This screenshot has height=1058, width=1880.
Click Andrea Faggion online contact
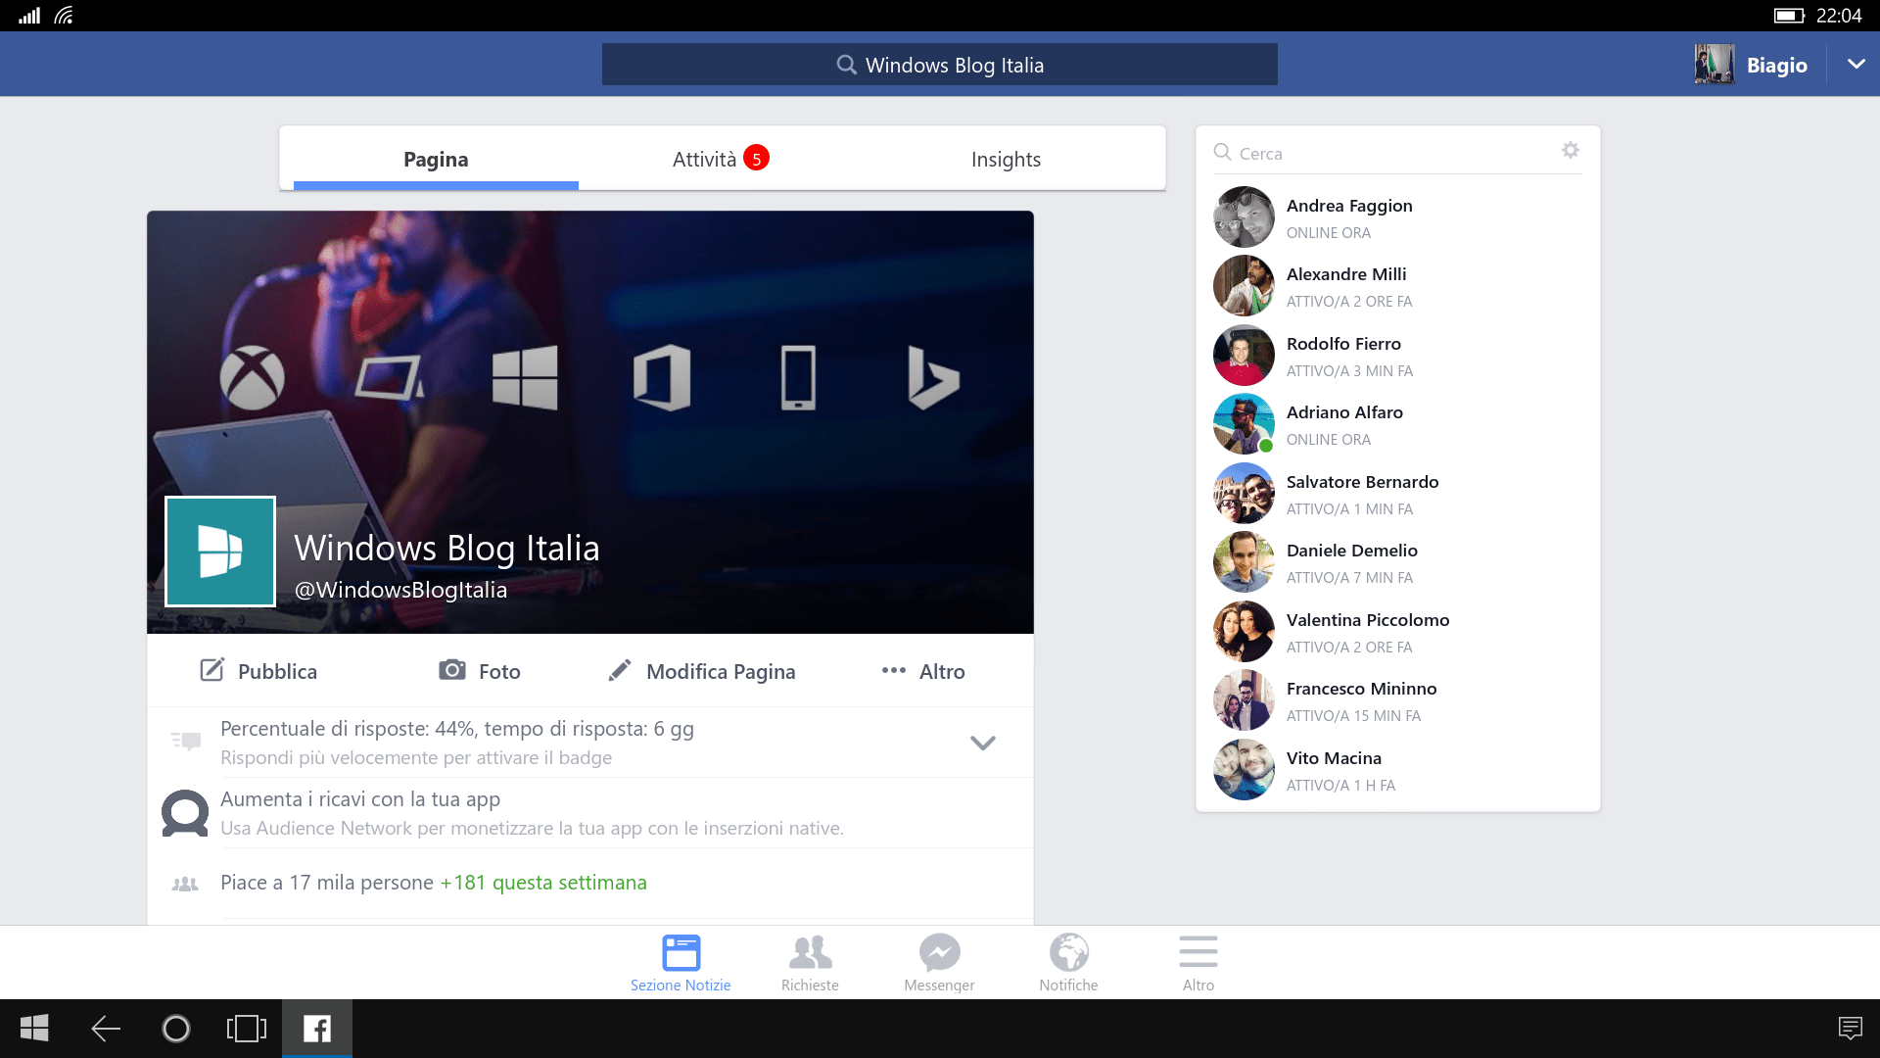pyautogui.click(x=1397, y=216)
